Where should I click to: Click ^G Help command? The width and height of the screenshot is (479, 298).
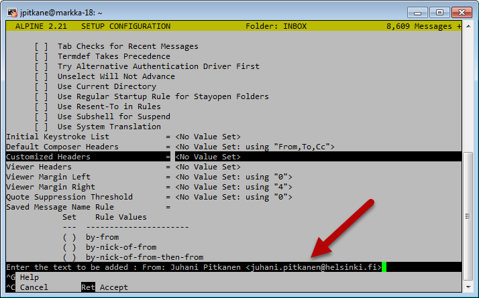pyautogui.click(x=23, y=277)
